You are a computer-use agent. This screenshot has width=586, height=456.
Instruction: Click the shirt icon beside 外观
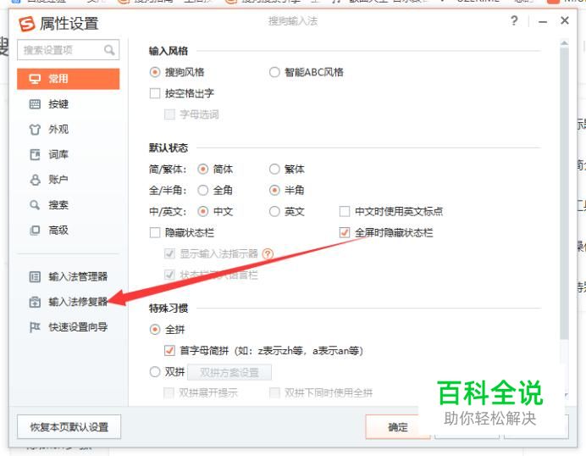tap(35, 130)
